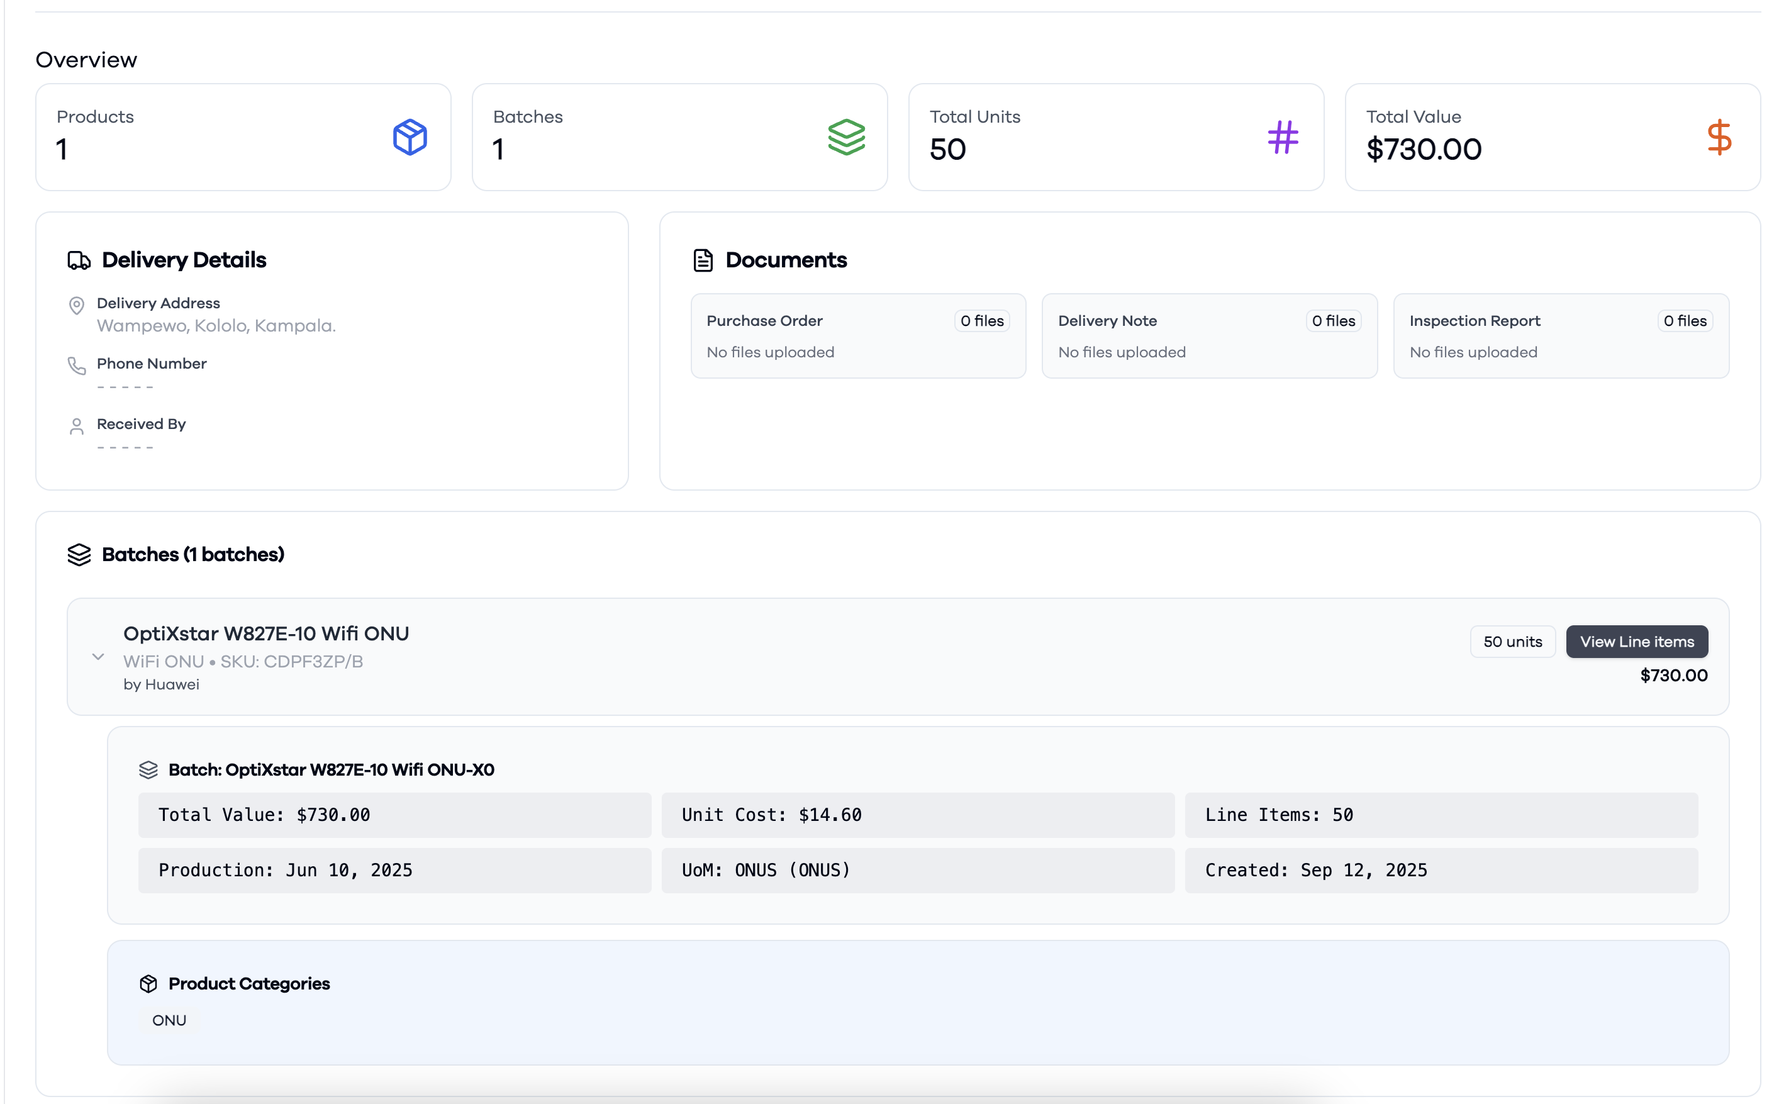Click the Batch: OptiXstar W827E-10 Wifi ONU-X0 heading

[x=331, y=769]
